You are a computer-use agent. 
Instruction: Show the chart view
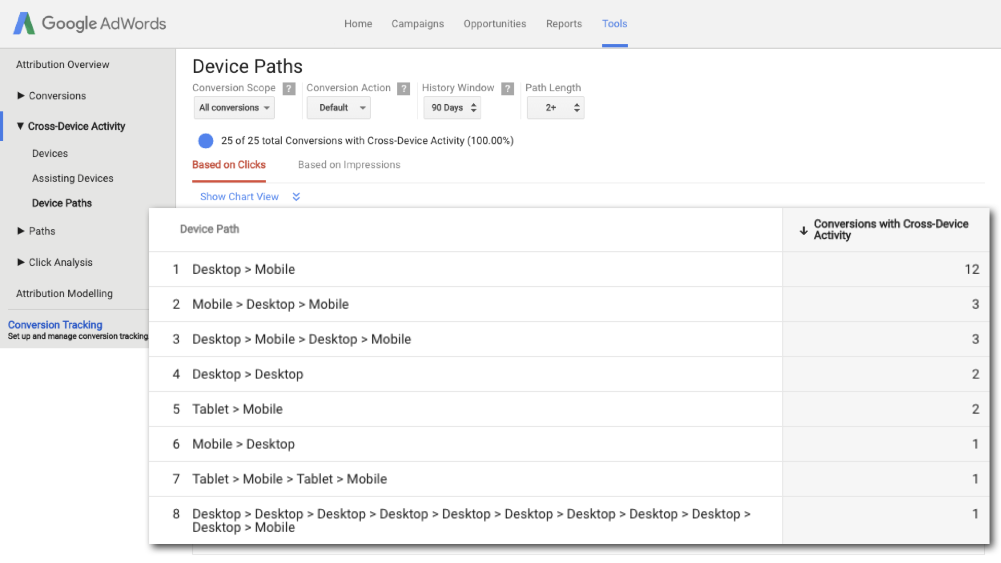pyautogui.click(x=239, y=197)
